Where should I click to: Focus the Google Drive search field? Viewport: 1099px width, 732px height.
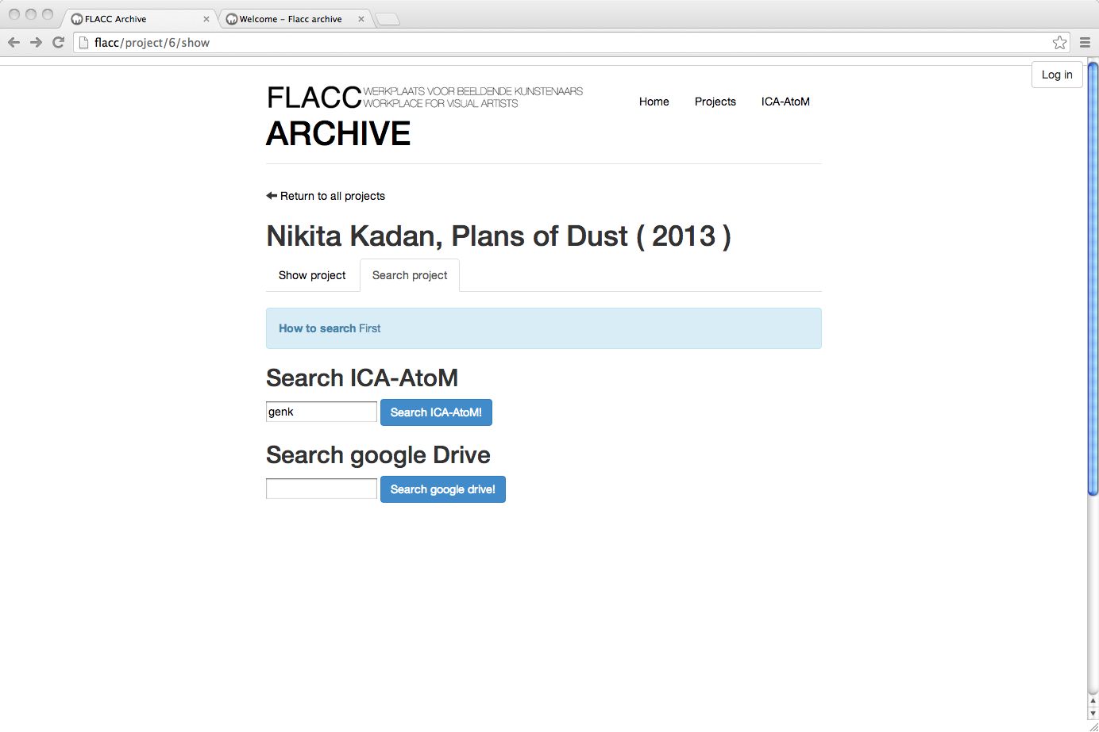tap(322, 489)
